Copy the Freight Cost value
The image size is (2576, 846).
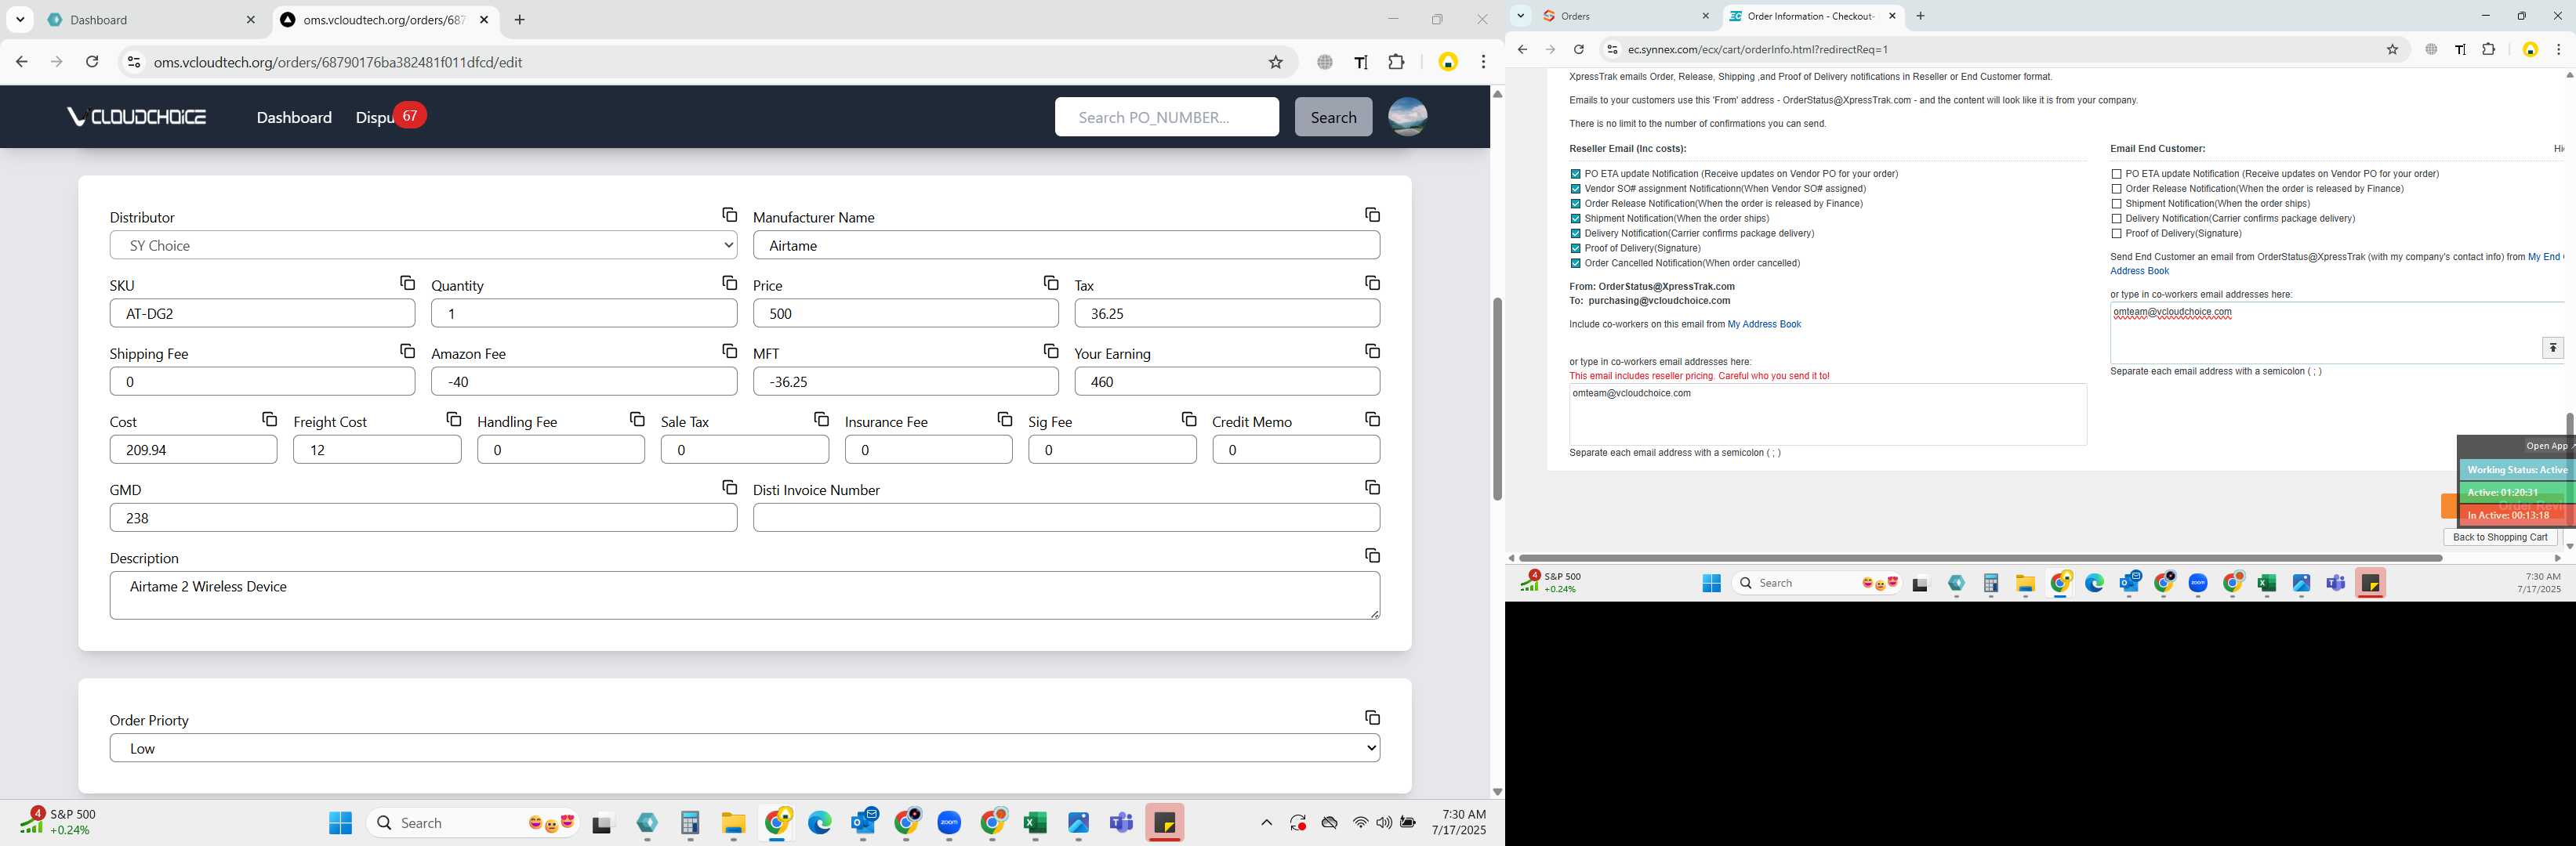tap(453, 418)
